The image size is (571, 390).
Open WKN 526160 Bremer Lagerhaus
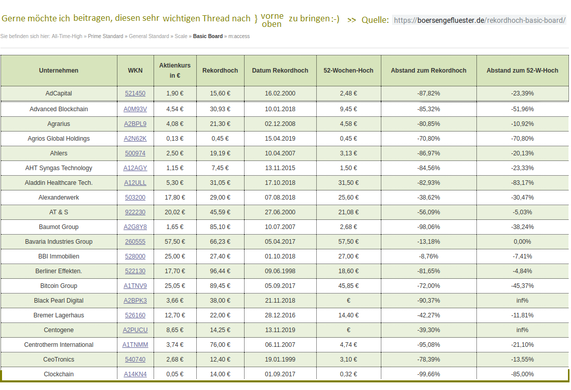coord(135,315)
